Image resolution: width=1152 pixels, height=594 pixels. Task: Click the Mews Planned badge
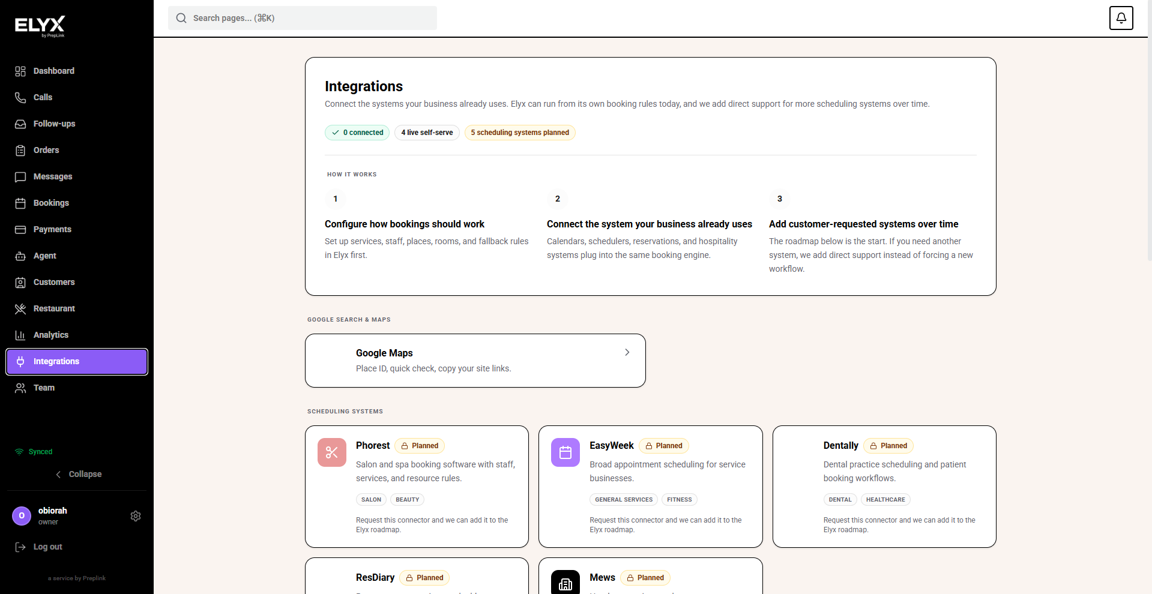pos(645,578)
